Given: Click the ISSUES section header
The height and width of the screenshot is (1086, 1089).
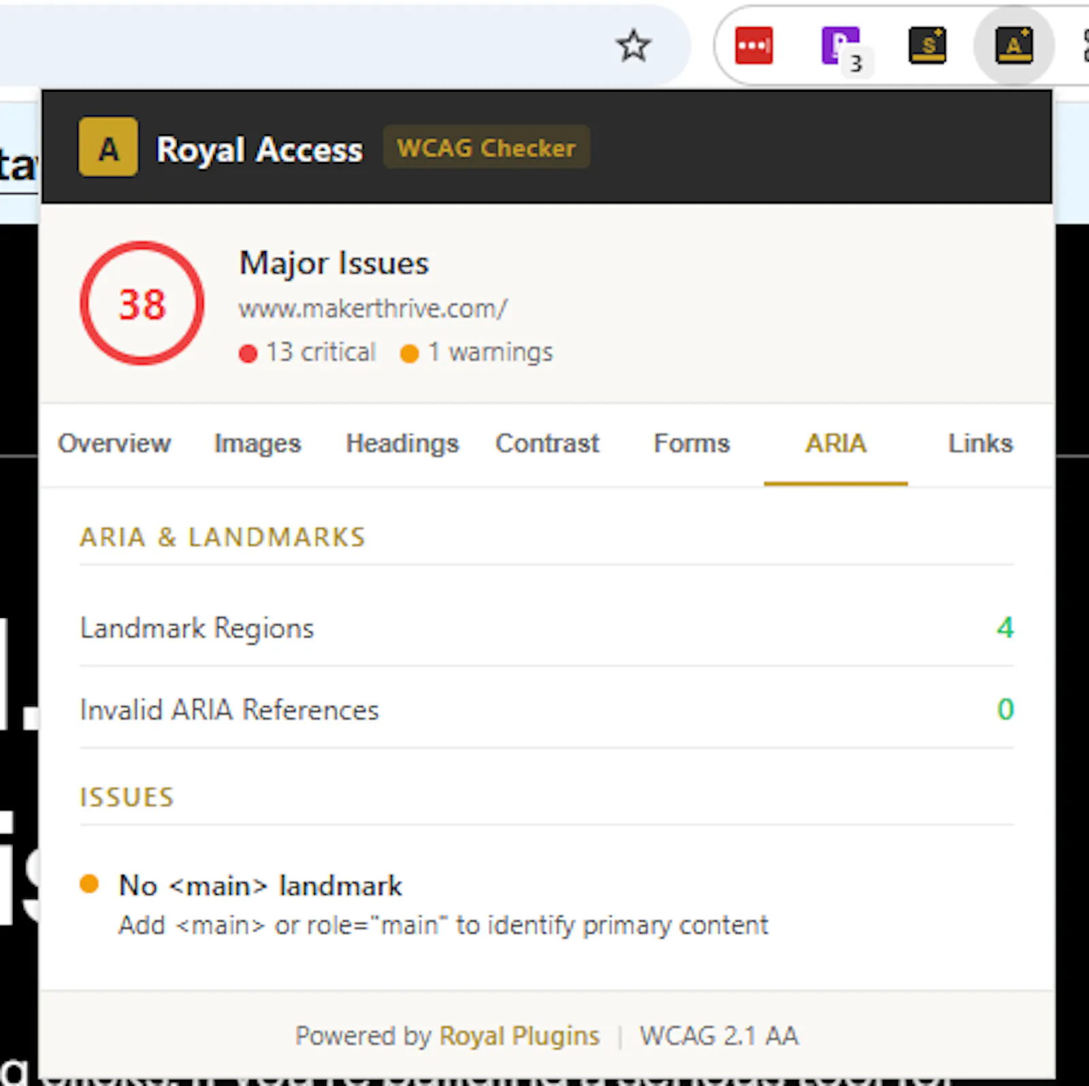Looking at the screenshot, I should click(127, 797).
